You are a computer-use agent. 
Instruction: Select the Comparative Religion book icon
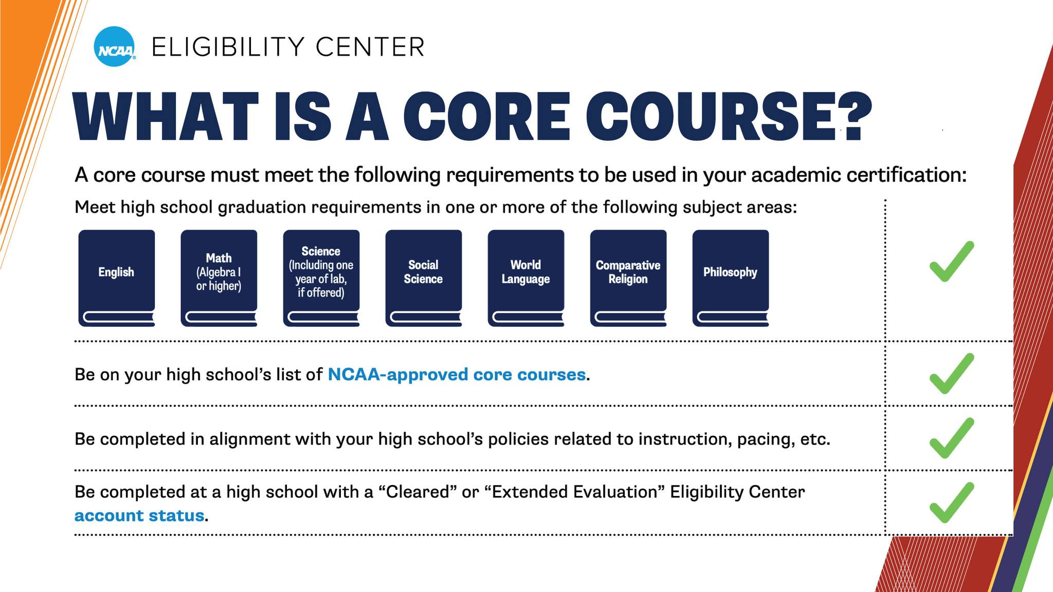(628, 278)
